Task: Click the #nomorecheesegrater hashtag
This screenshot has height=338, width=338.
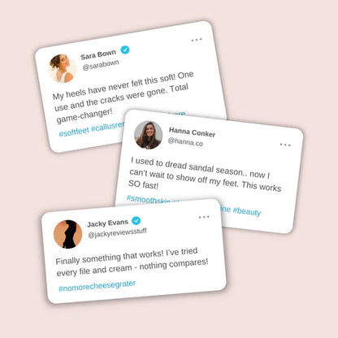Action: coord(97,286)
